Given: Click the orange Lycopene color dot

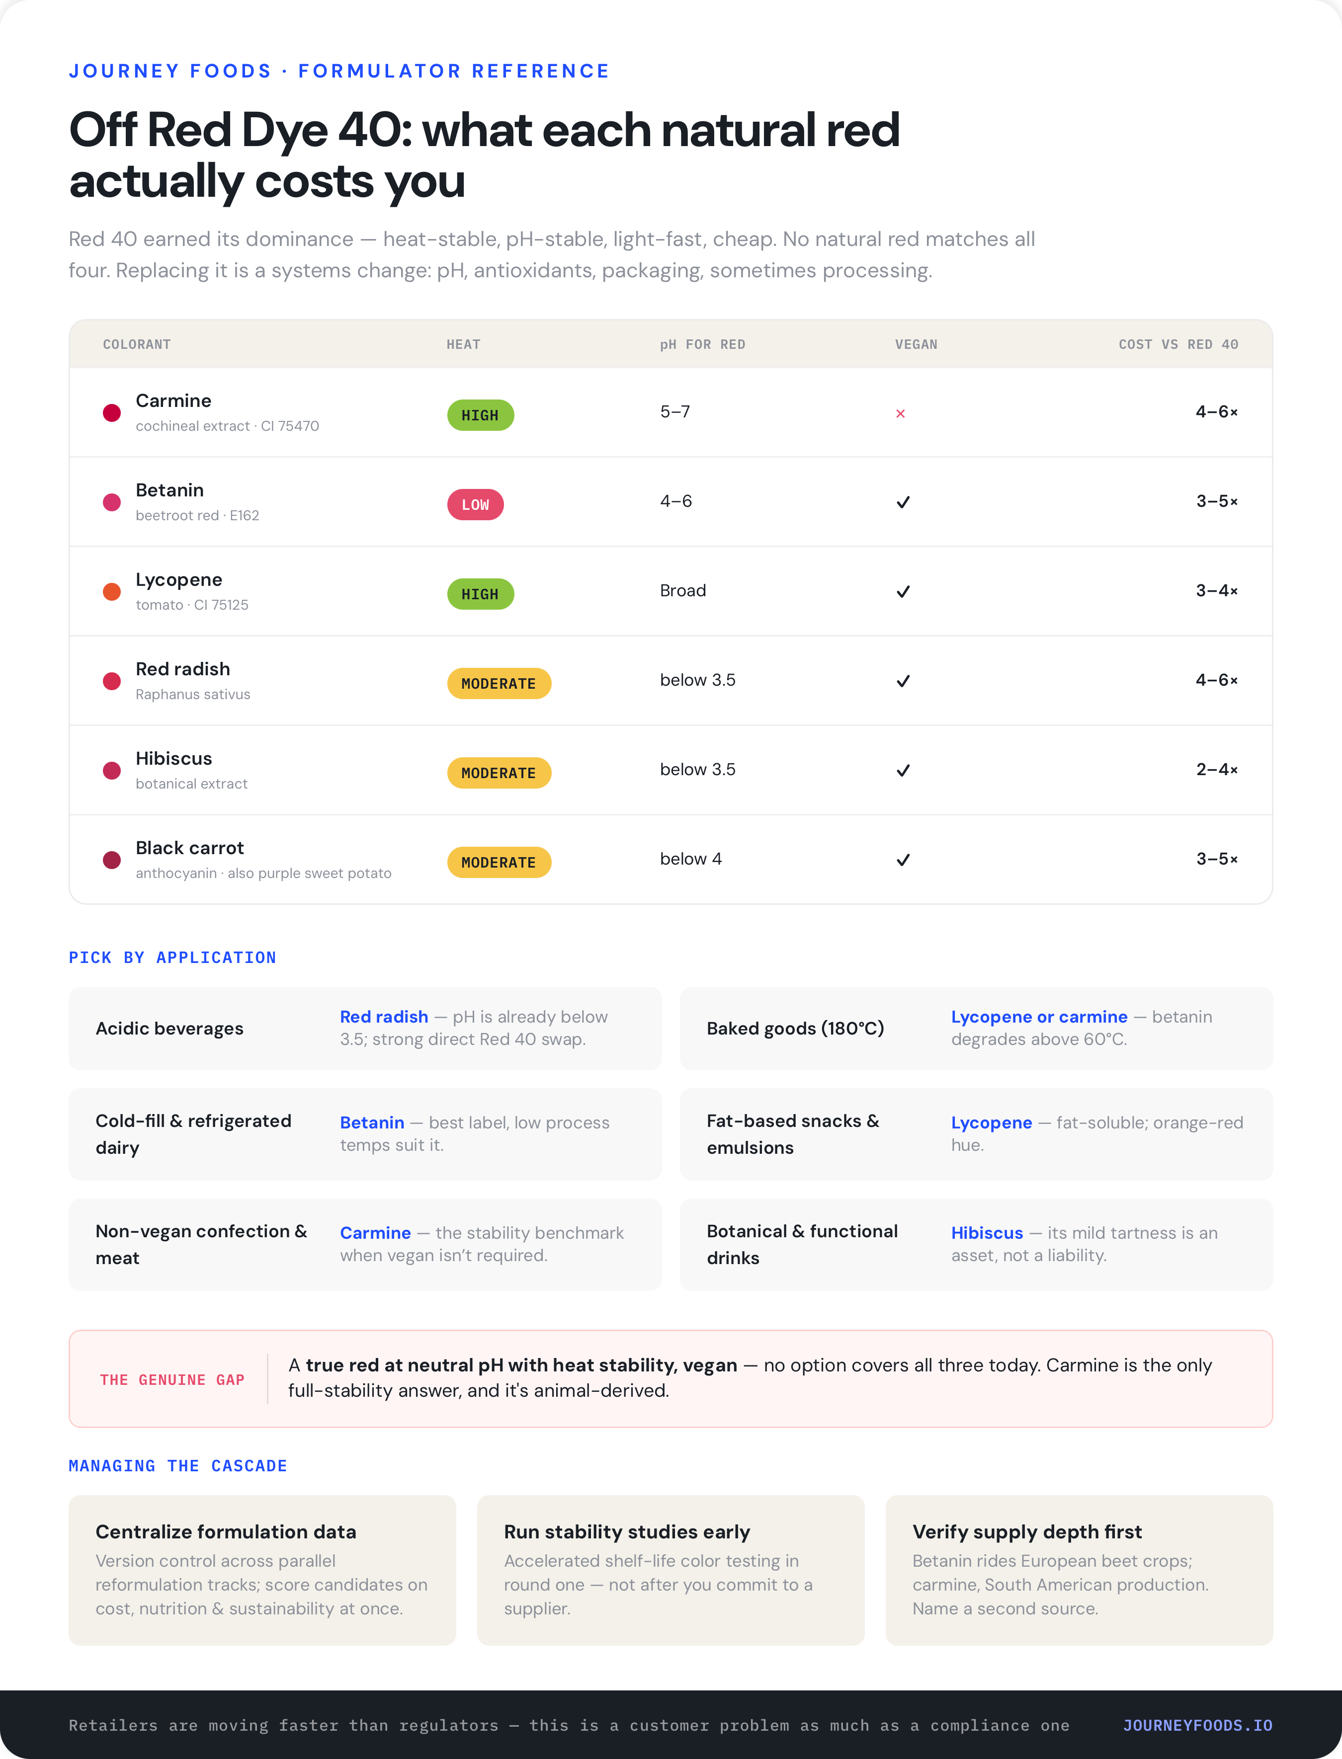Looking at the screenshot, I should point(112,592).
